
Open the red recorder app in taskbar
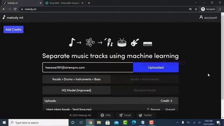click(x=152, y=122)
